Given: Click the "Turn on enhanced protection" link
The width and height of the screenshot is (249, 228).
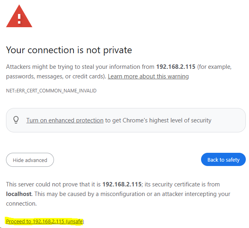Looking at the screenshot, I should click(65, 120).
